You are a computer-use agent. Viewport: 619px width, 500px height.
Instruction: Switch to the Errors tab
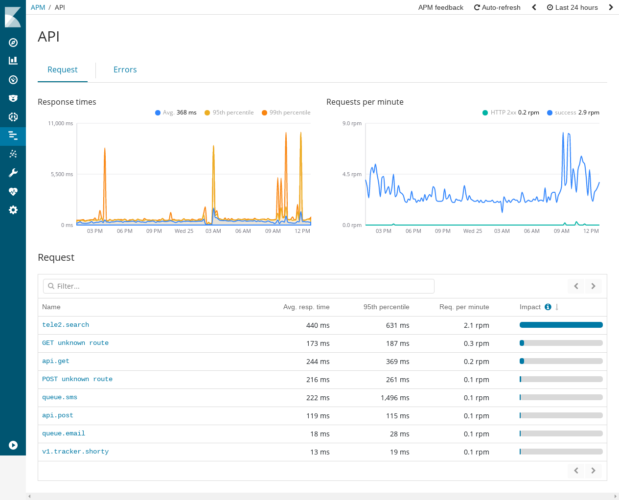coord(125,70)
